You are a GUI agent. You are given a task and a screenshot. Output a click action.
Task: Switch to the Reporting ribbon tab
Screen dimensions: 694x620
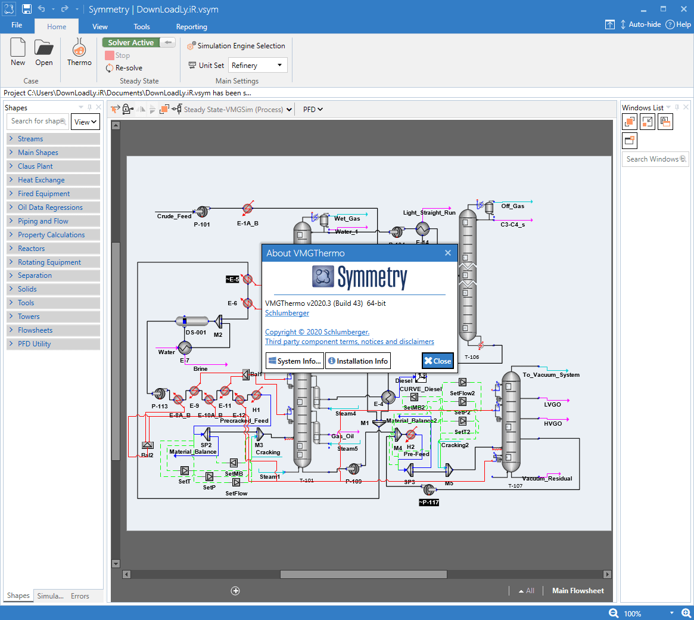click(191, 26)
